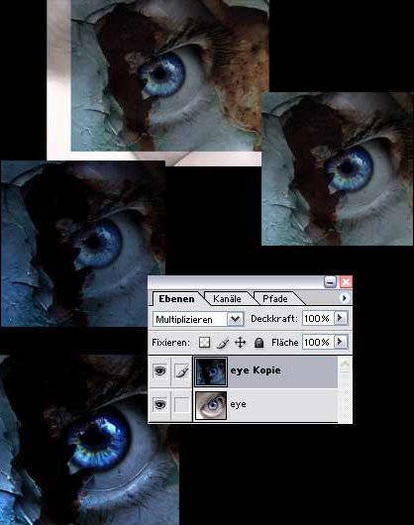Screen dimensions: 414x525
Task: Minimize the Ebenen palette window
Action: tap(331, 282)
